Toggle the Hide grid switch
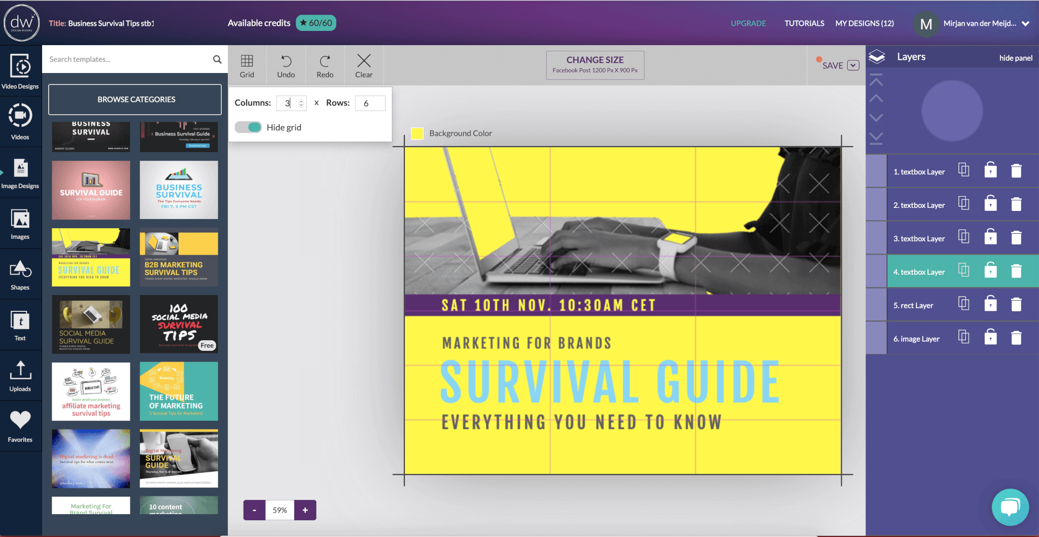This screenshot has height=537, width=1039. click(248, 127)
